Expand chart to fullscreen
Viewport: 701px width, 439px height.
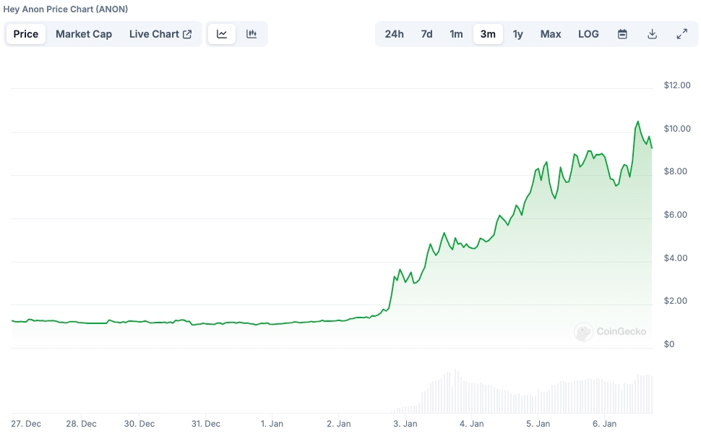click(x=681, y=34)
